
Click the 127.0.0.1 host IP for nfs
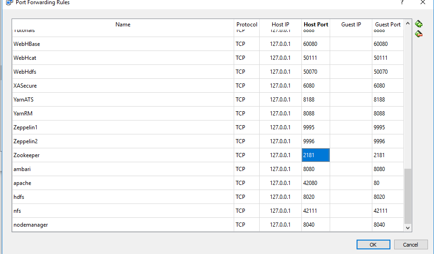point(280,211)
